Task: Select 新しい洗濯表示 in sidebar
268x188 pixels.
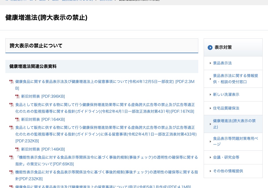Action: (x=226, y=95)
